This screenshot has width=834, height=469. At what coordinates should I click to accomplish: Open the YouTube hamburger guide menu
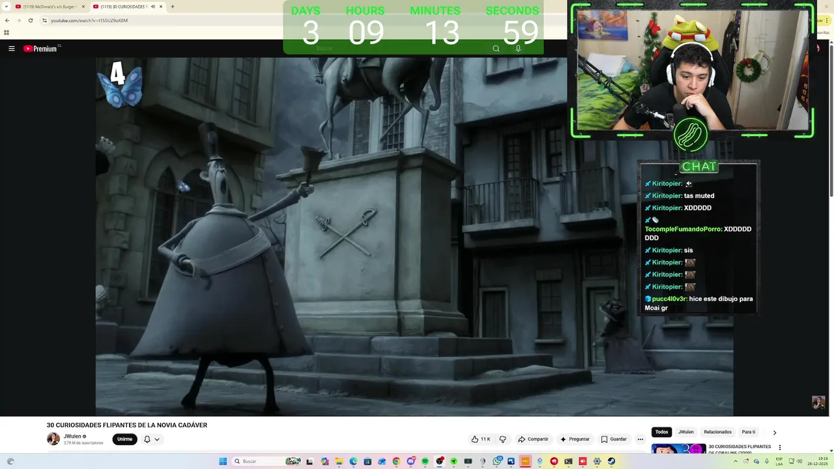[11, 48]
